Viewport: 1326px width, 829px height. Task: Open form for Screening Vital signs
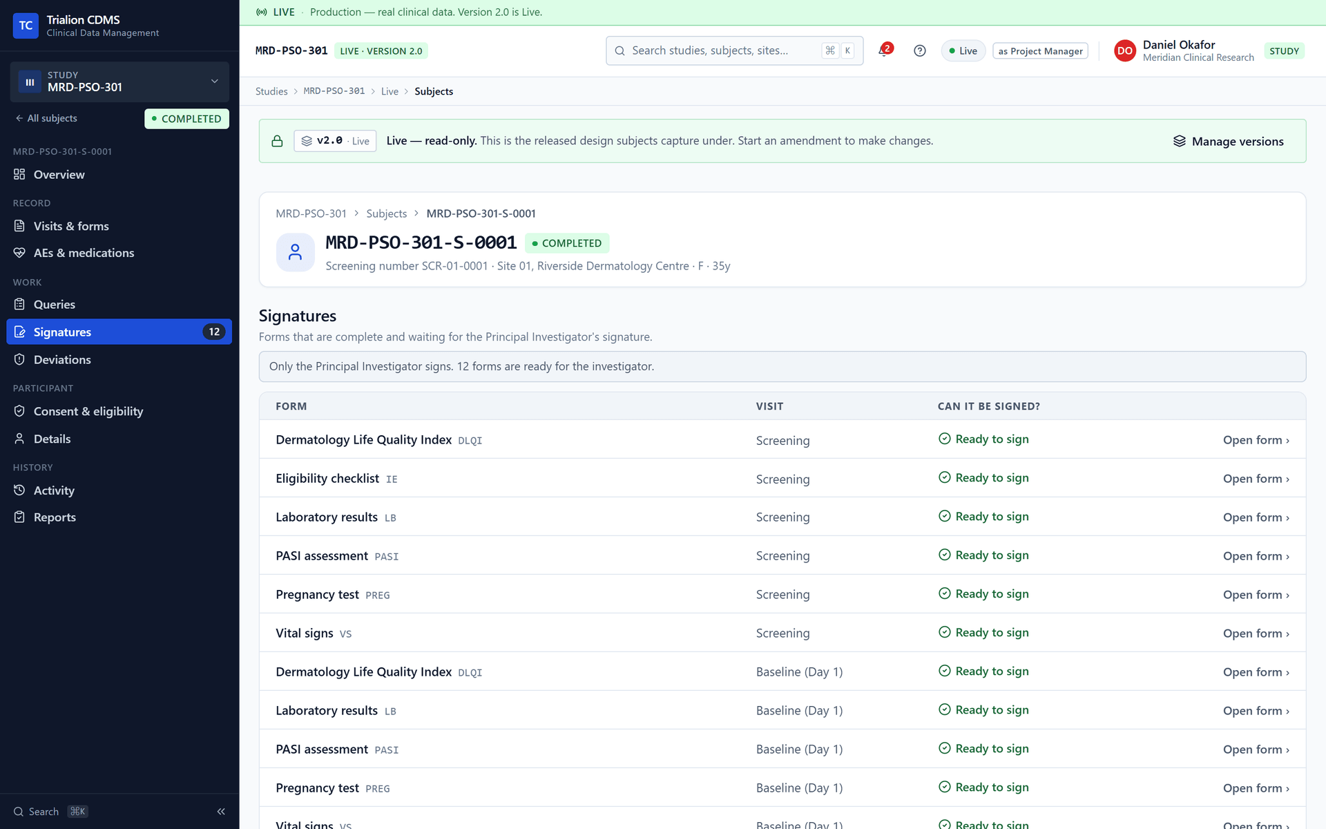[x=1256, y=633]
